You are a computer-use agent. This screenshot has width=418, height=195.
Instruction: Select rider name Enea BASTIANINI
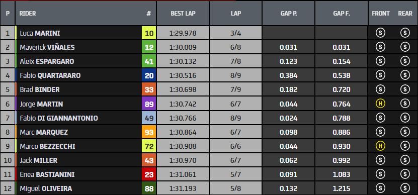(x=47, y=174)
